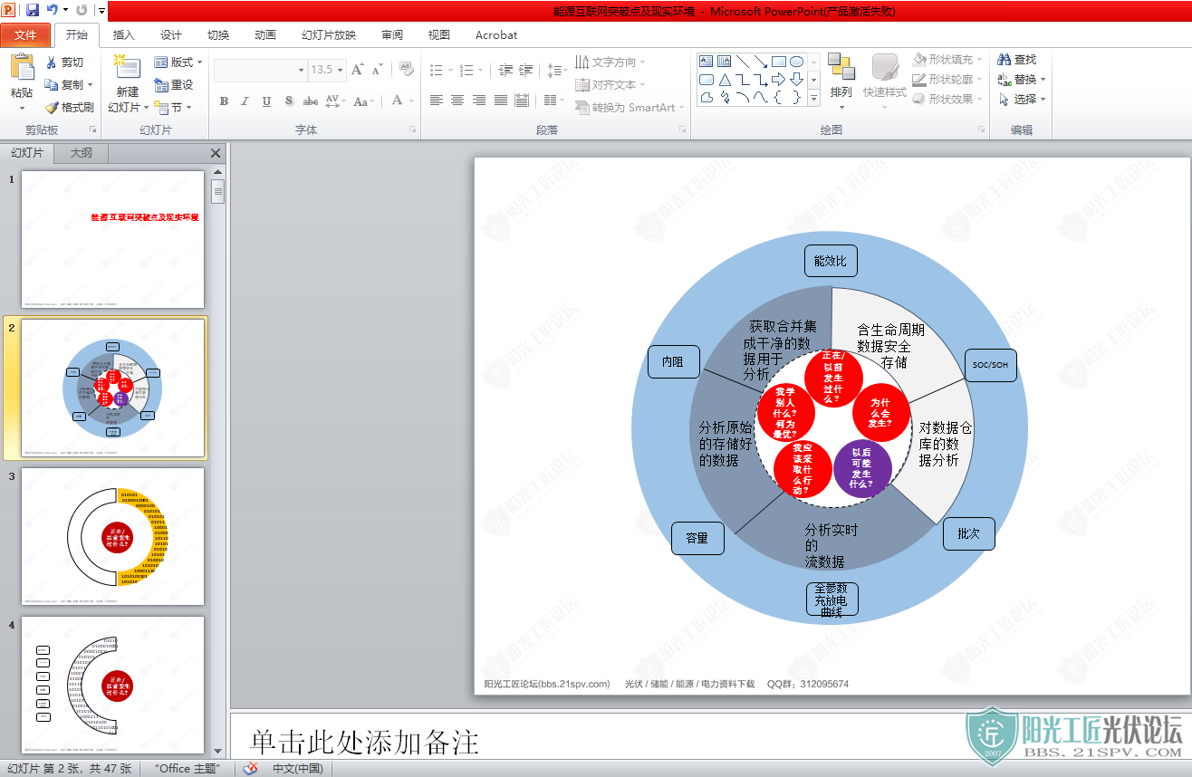The width and height of the screenshot is (1192, 777).
Task: Click the Cut (剪切) scissors icon
Action: click(x=51, y=62)
